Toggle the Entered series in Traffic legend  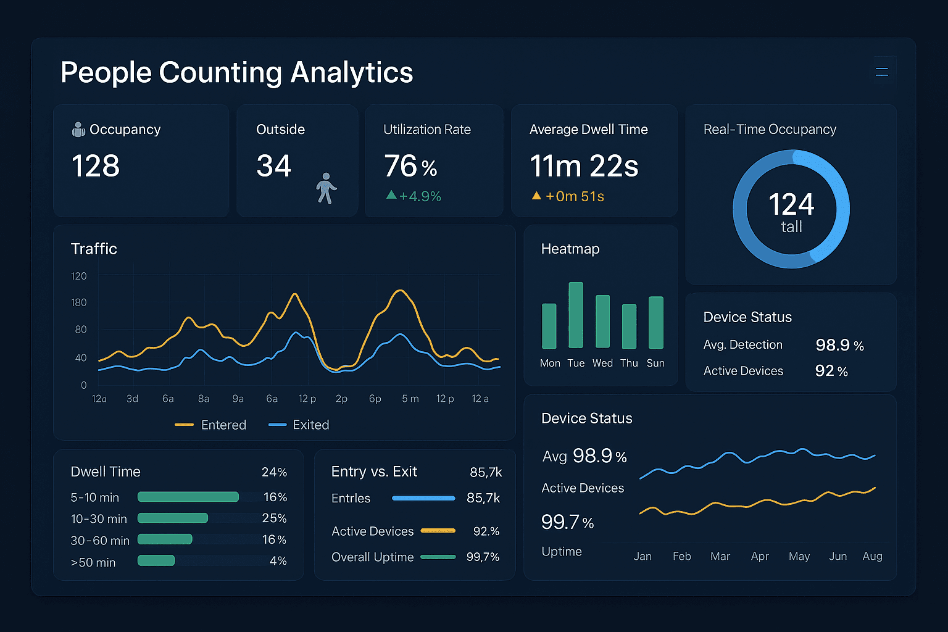211,425
